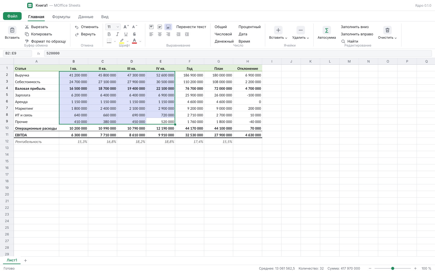Open the Очистить dropdown
The image size is (435, 272).
pyautogui.click(x=387, y=33)
